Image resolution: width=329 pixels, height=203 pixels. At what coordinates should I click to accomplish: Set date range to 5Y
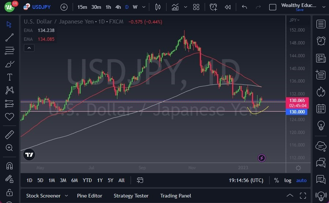[110, 180]
